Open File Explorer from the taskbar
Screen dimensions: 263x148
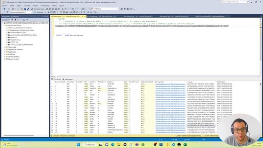119,144
